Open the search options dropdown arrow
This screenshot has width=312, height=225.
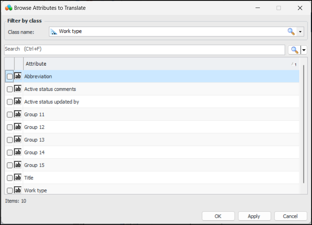pos(304,50)
